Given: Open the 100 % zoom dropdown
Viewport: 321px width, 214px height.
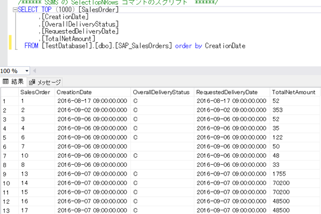Looking at the screenshot, I should 27,71.
